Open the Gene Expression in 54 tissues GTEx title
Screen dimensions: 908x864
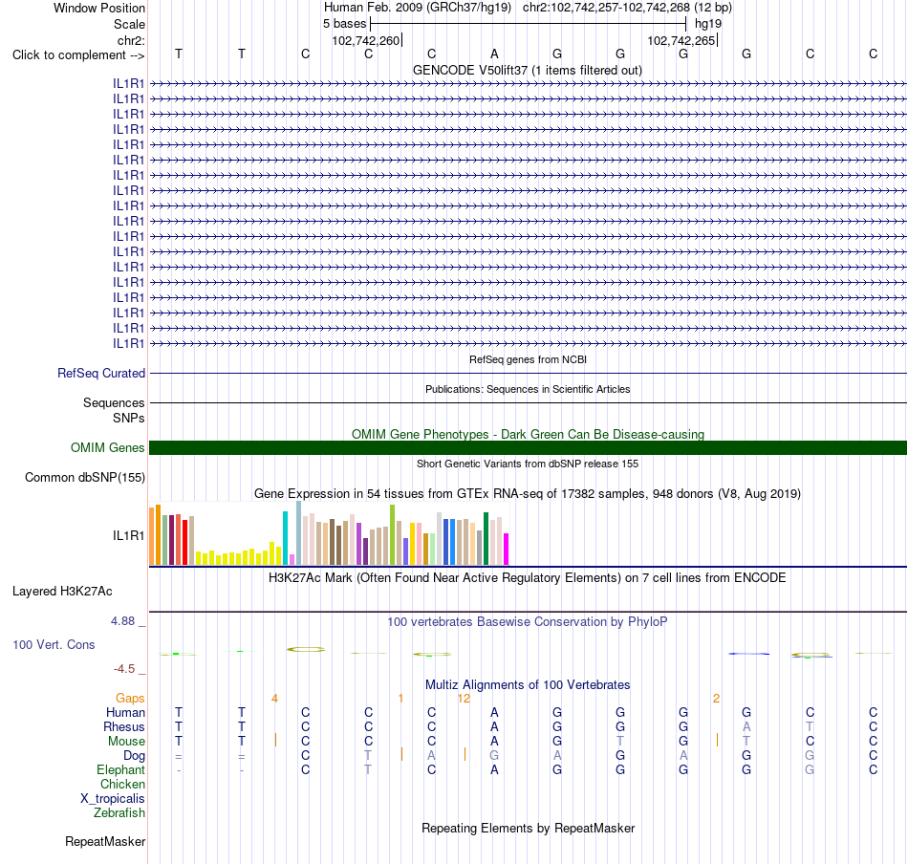pyautogui.click(x=528, y=494)
